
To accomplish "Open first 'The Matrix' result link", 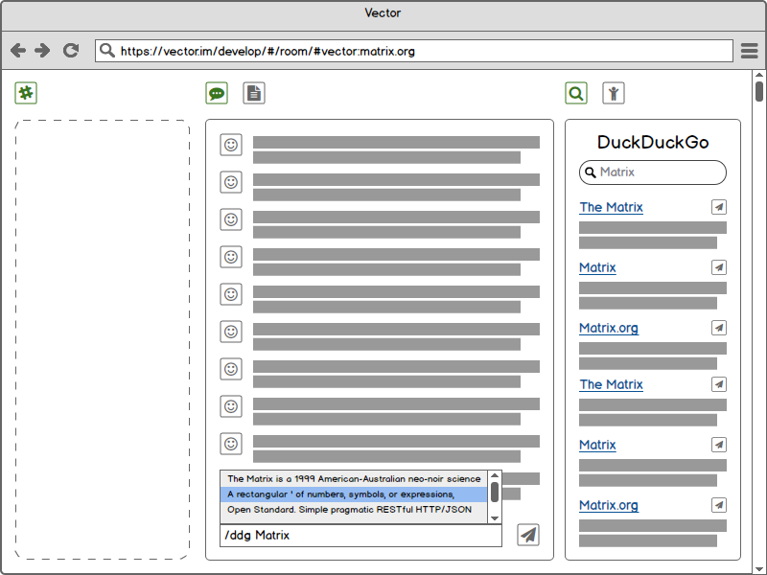I will pos(611,207).
